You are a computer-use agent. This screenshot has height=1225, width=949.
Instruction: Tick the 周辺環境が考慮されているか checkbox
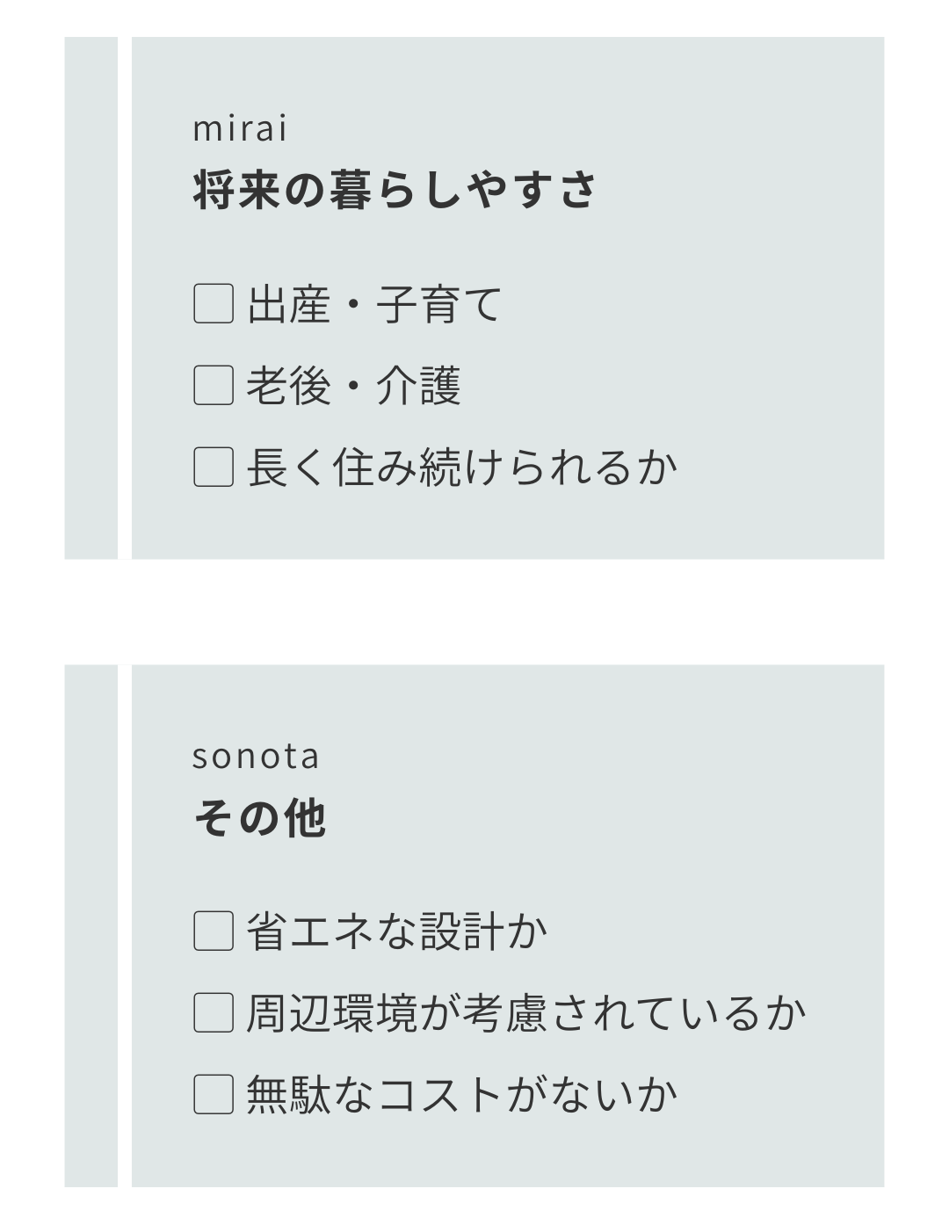pos(214,1012)
